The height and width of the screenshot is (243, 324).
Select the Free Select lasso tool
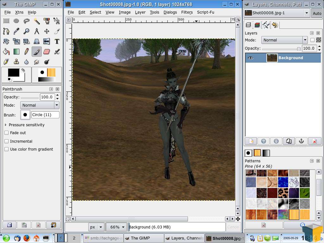pyautogui.click(x=27, y=21)
